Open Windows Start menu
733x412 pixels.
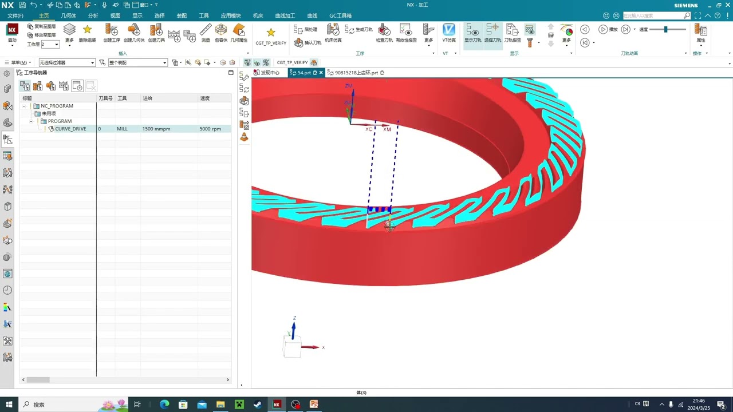click(x=9, y=405)
